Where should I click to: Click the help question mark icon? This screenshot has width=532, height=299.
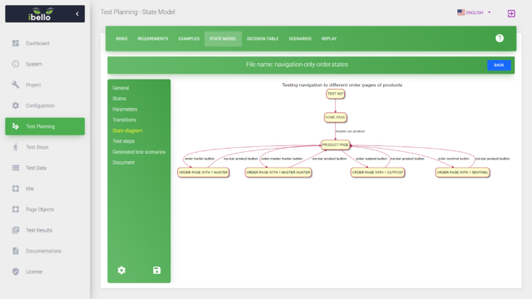point(500,38)
